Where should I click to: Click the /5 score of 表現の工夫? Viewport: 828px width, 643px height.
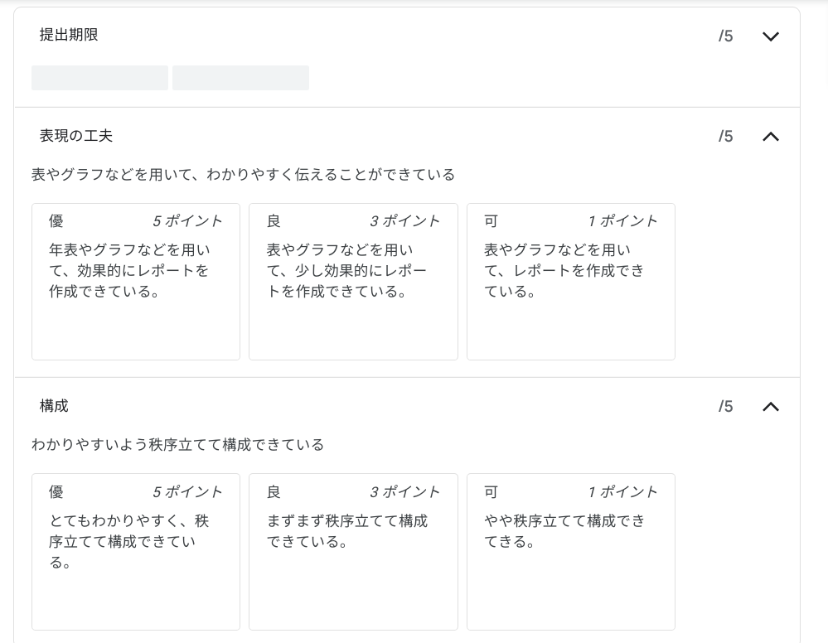click(x=725, y=136)
